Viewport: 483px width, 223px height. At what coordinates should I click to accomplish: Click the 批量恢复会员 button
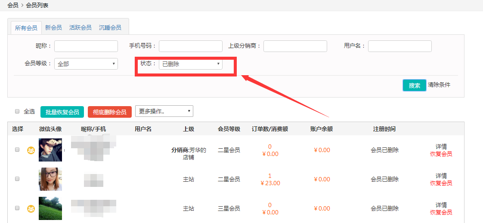pyautogui.click(x=62, y=112)
